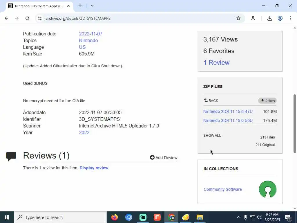
Task: Open the taskbar clock and date
Action: (x=272, y=217)
